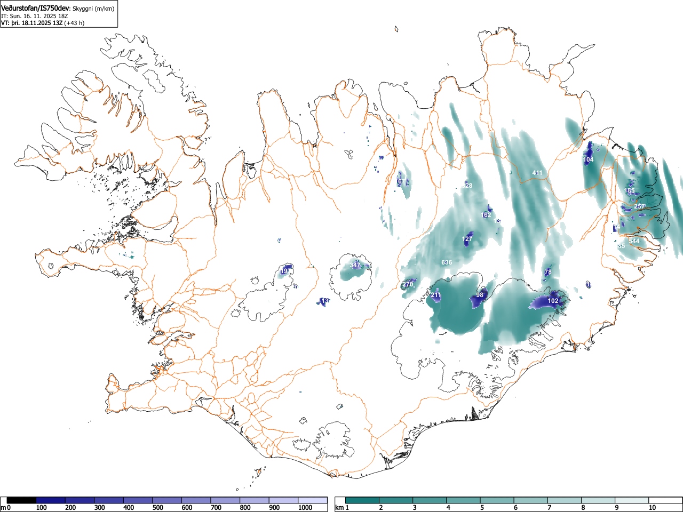Click the 'Skyggni (m/km)' parameter label
Image resolution: width=683 pixels, height=512 pixels.
pyautogui.click(x=93, y=9)
